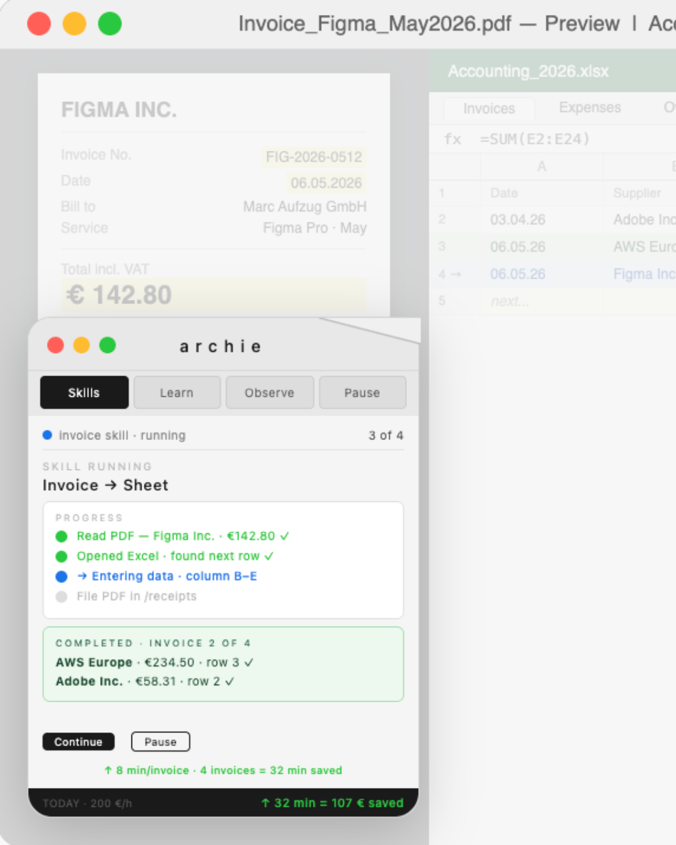Viewport: 676px width, 845px height.
Task: Select column A header in spreadsheet
Action: click(541, 166)
